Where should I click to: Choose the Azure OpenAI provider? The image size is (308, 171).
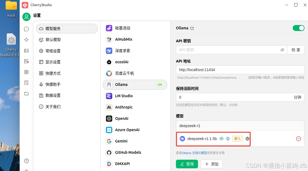point(135,130)
